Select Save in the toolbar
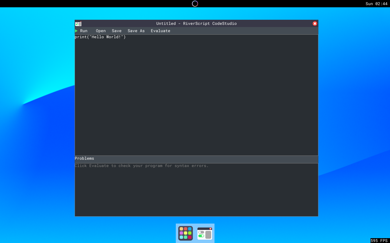 point(117,31)
